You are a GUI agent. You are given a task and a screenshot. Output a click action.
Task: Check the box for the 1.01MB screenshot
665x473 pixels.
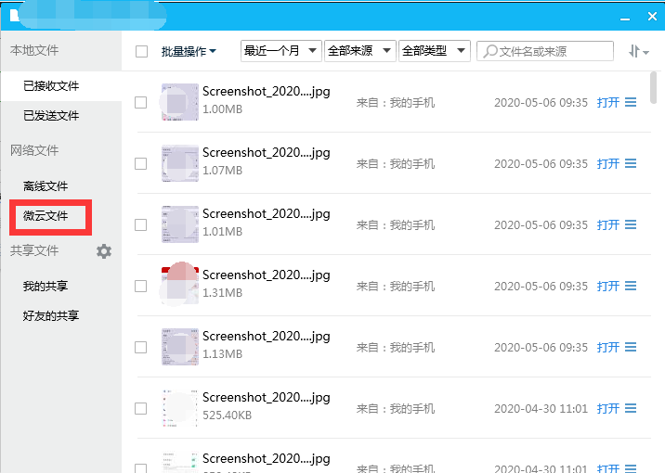(141, 224)
